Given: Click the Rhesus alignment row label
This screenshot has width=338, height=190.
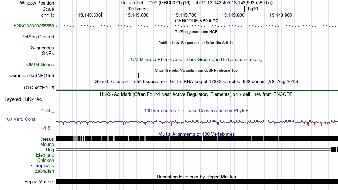Looking at the screenshot, I should point(46,139).
